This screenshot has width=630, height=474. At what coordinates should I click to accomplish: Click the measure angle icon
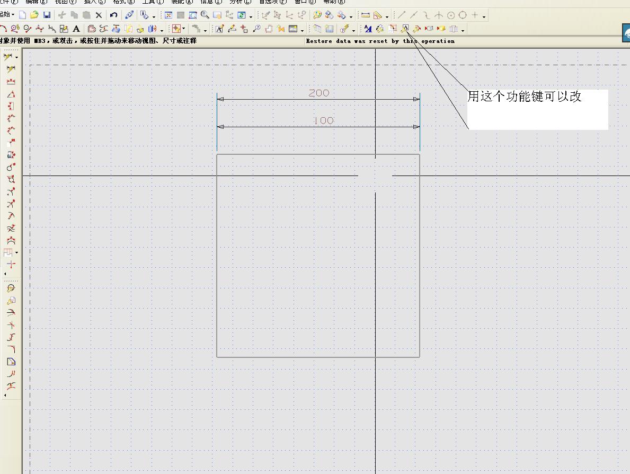[378, 15]
